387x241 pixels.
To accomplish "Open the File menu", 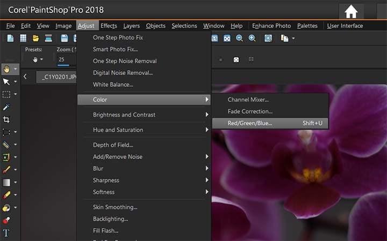I will (x=10, y=26).
